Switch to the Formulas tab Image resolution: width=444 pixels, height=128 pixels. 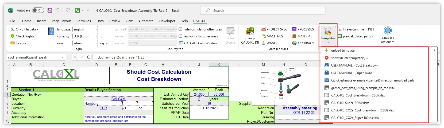click(84, 21)
